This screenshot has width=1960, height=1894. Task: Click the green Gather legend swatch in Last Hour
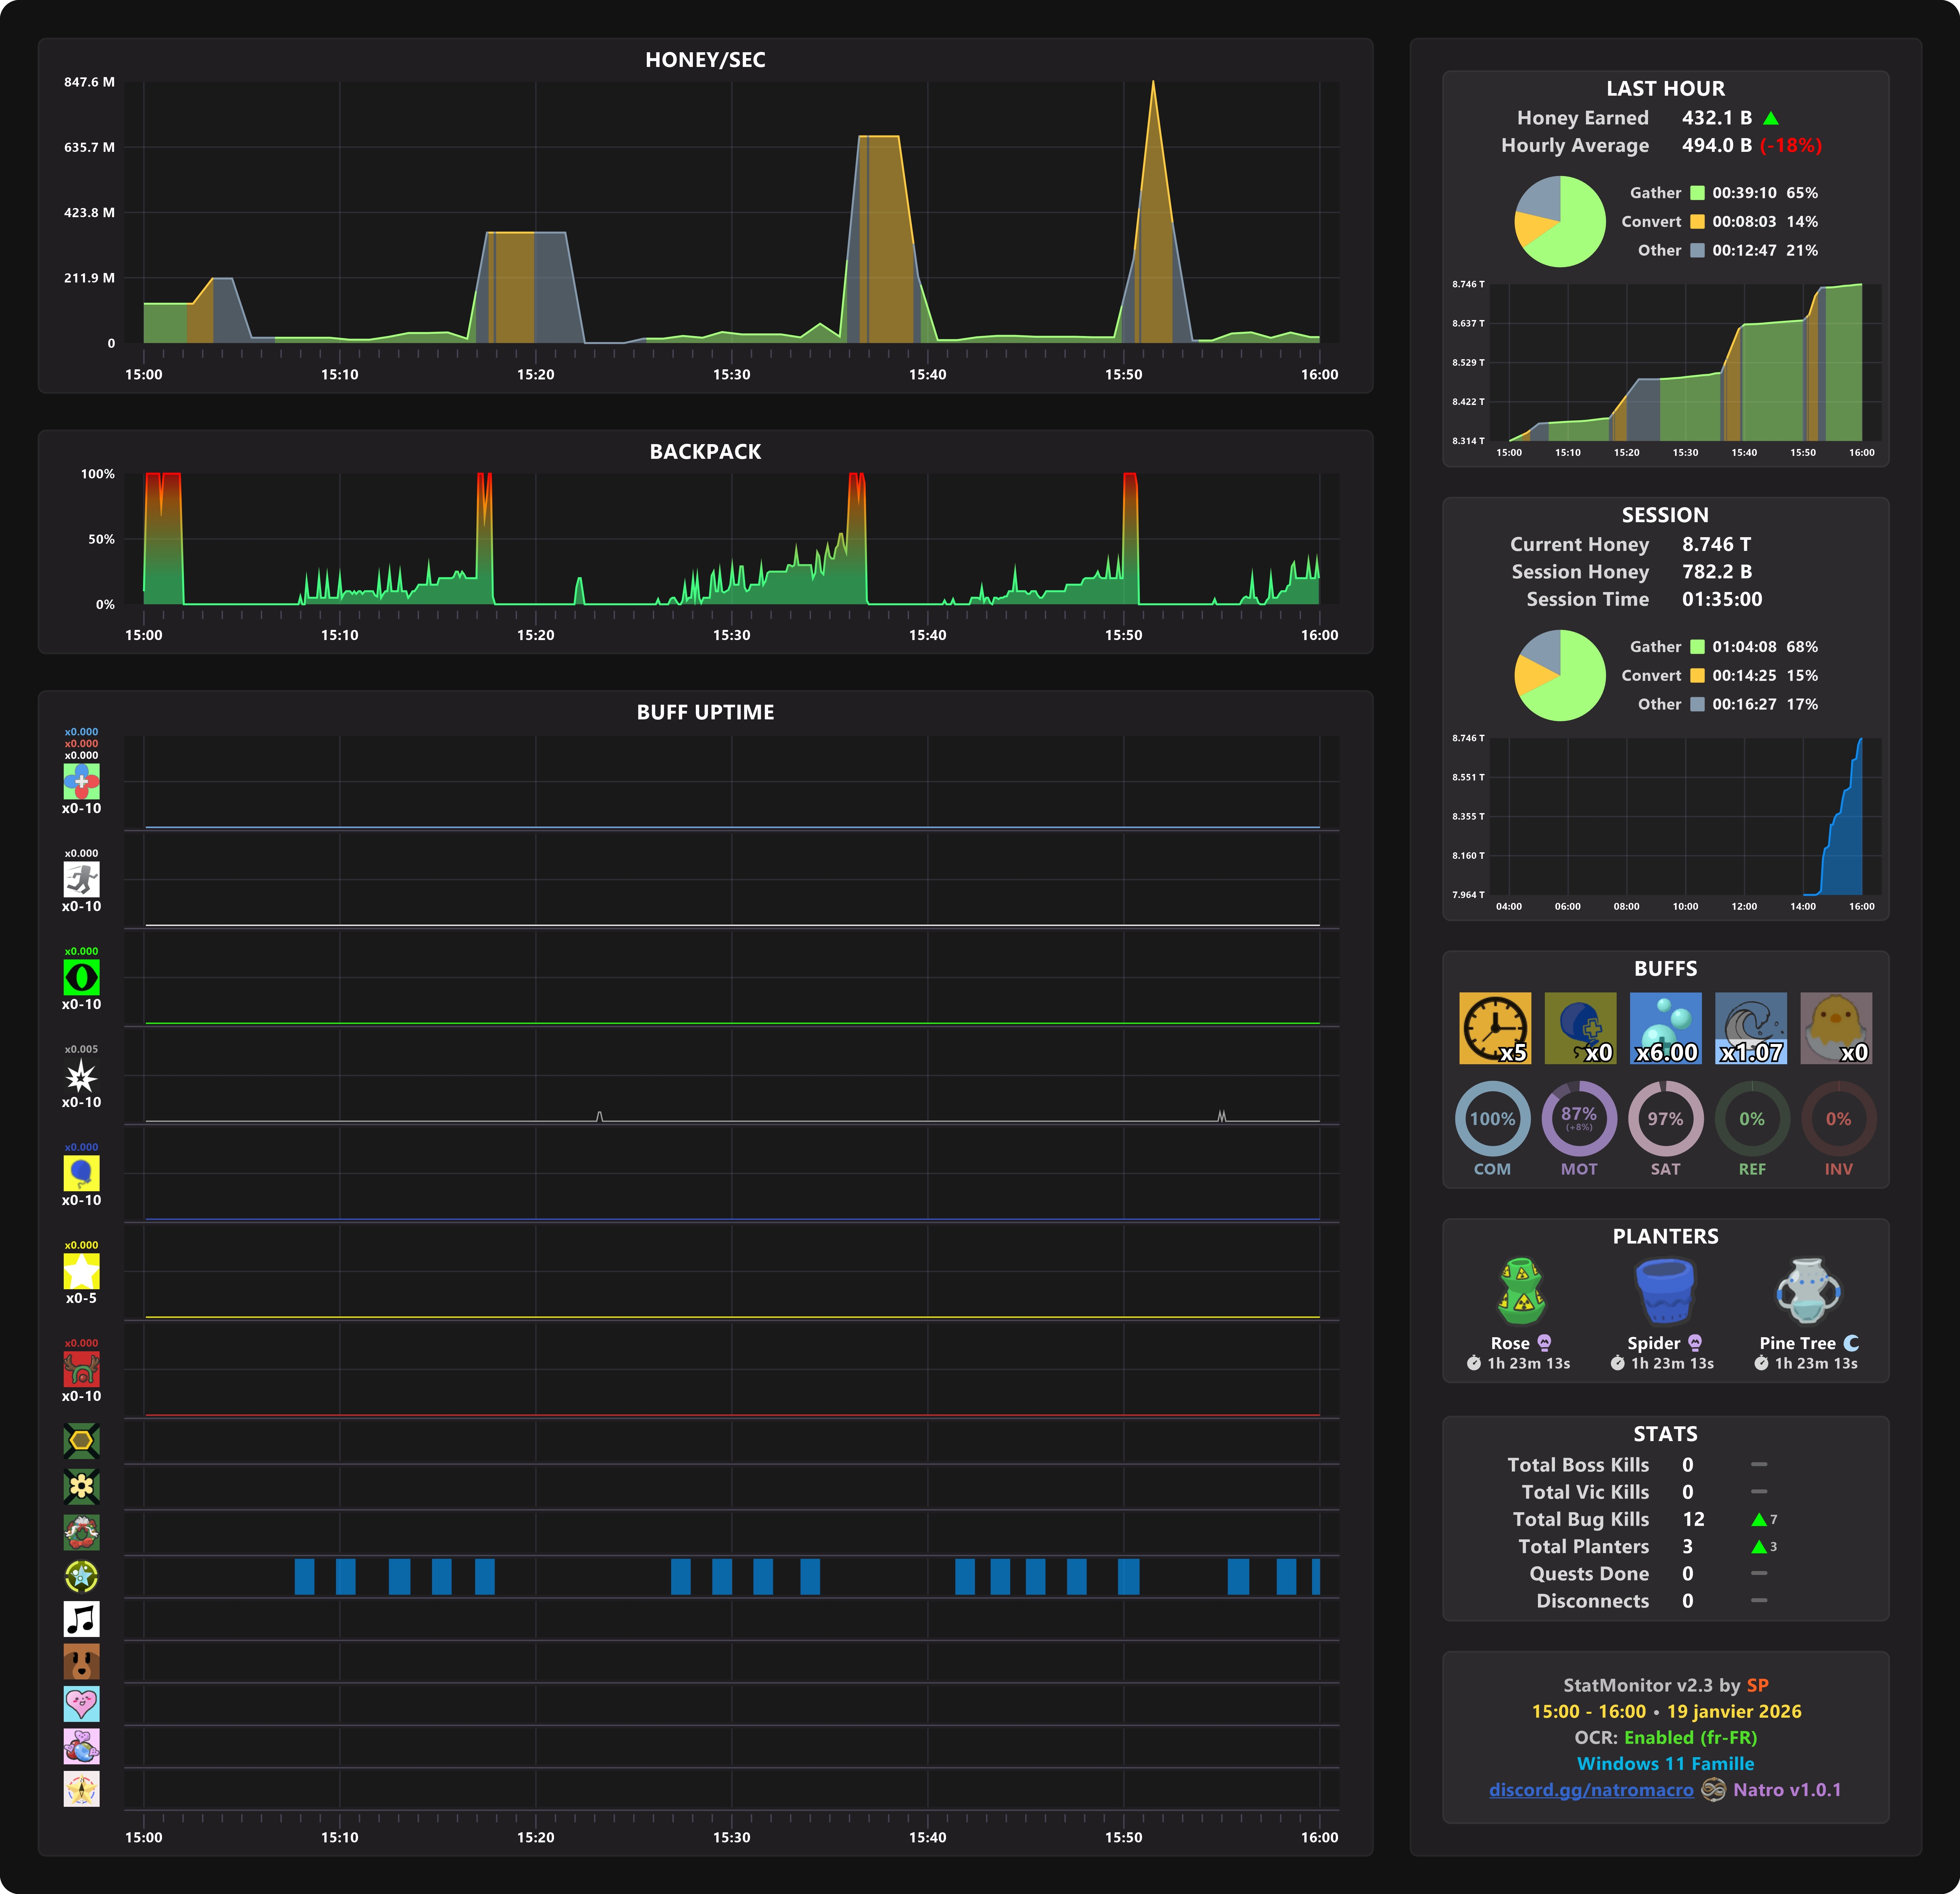[x=1697, y=193]
